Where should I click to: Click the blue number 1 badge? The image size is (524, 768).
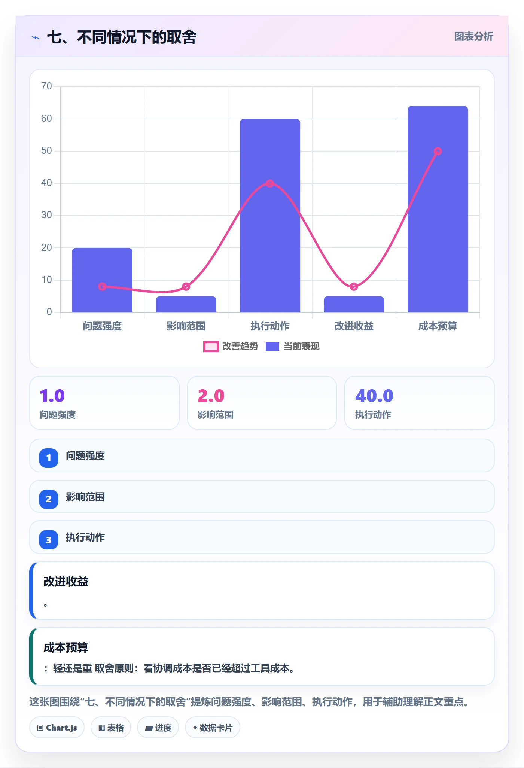49,458
